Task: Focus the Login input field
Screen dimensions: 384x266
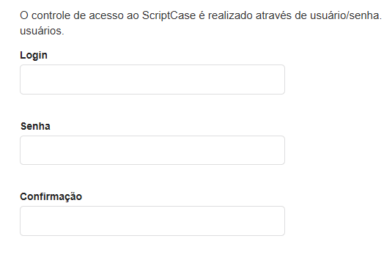Action: click(x=152, y=80)
